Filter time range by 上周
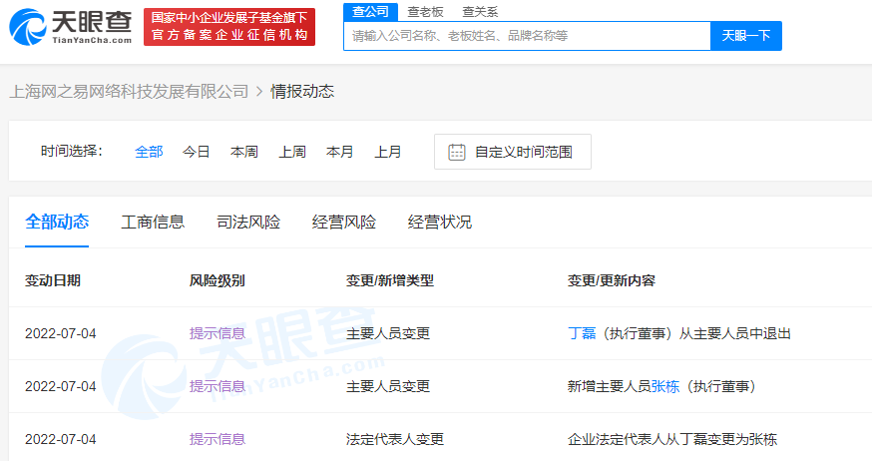The width and height of the screenshot is (872, 461). pyautogui.click(x=292, y=152)
